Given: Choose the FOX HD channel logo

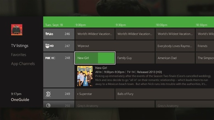Looking at the screenshot, I should (x=50, y=58).
